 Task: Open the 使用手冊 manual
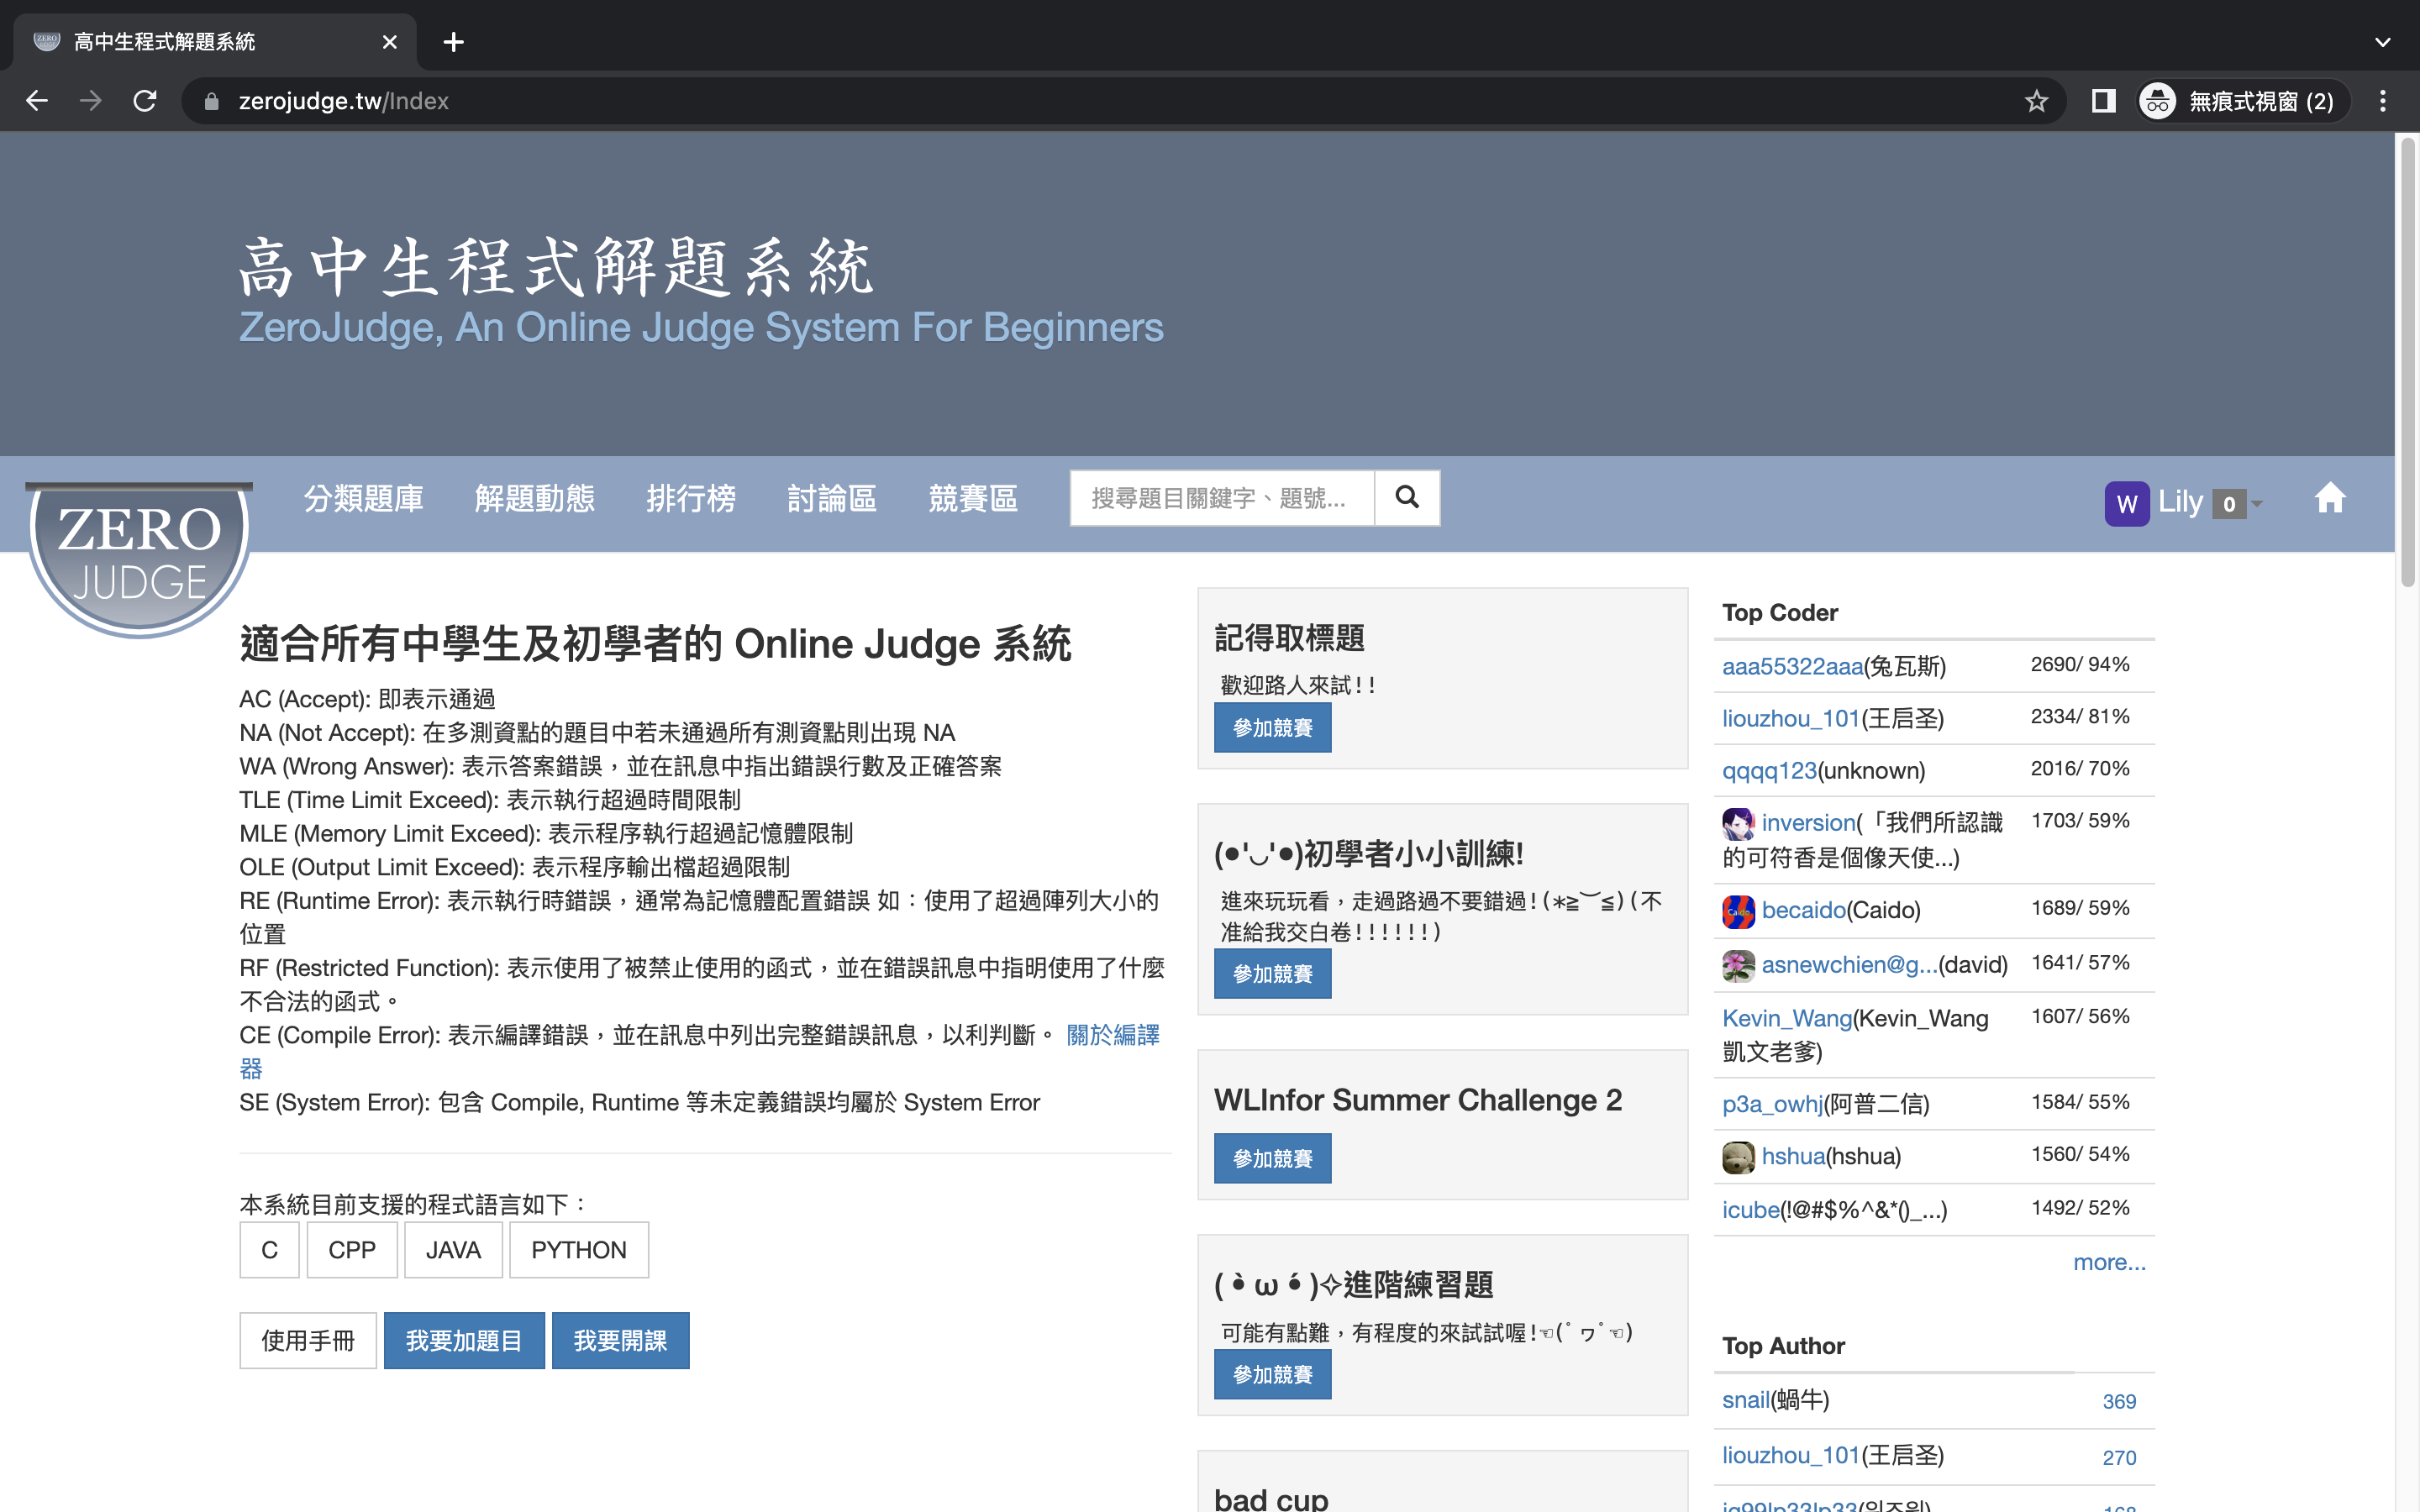click(308, 1340)
